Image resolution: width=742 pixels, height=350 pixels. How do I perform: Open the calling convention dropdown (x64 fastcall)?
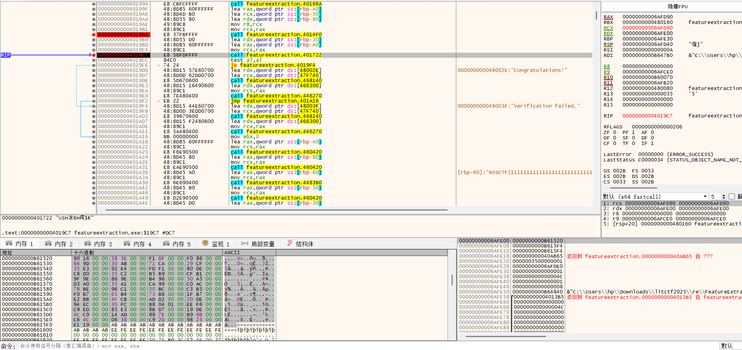pos(655,196)
